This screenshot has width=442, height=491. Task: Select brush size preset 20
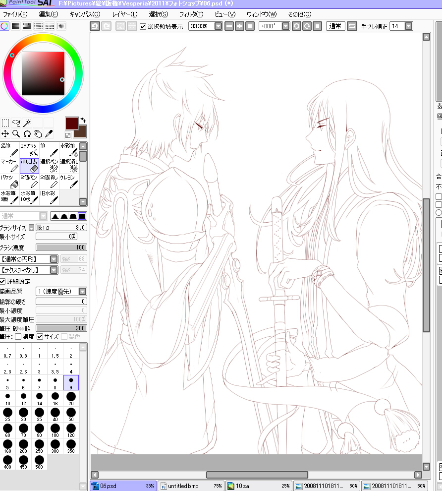[71, 399]
